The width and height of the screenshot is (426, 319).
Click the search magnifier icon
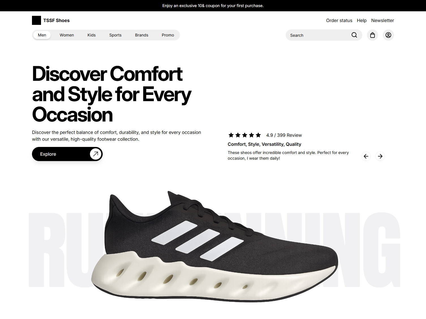[x=354, y=35]
